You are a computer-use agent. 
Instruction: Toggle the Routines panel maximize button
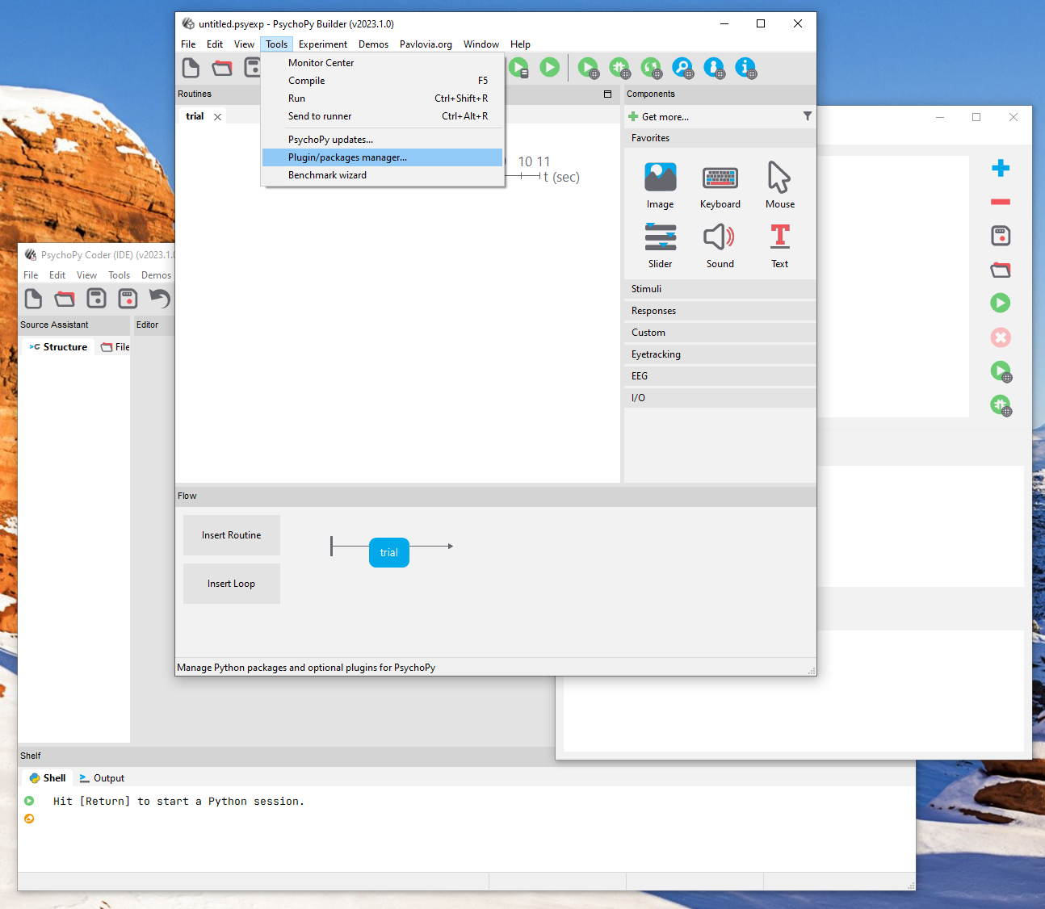[608, 94]
